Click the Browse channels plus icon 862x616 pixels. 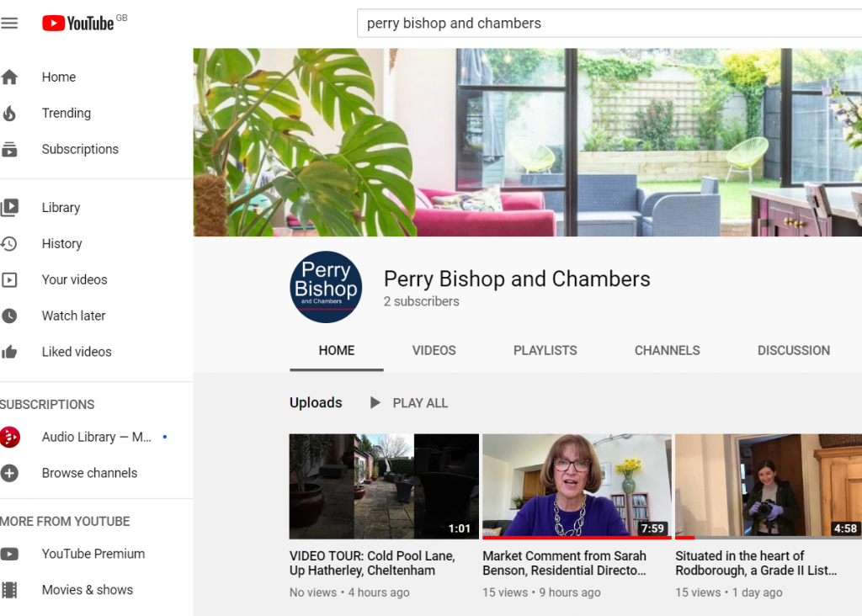[x=9, y=473]
